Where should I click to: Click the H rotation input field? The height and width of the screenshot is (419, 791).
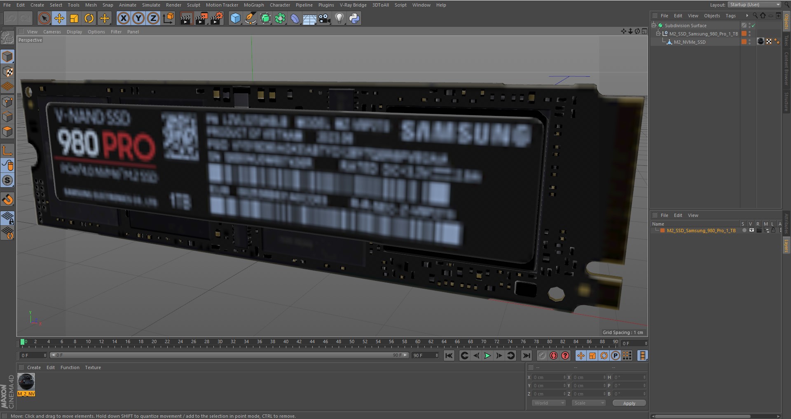coord(630,377)
